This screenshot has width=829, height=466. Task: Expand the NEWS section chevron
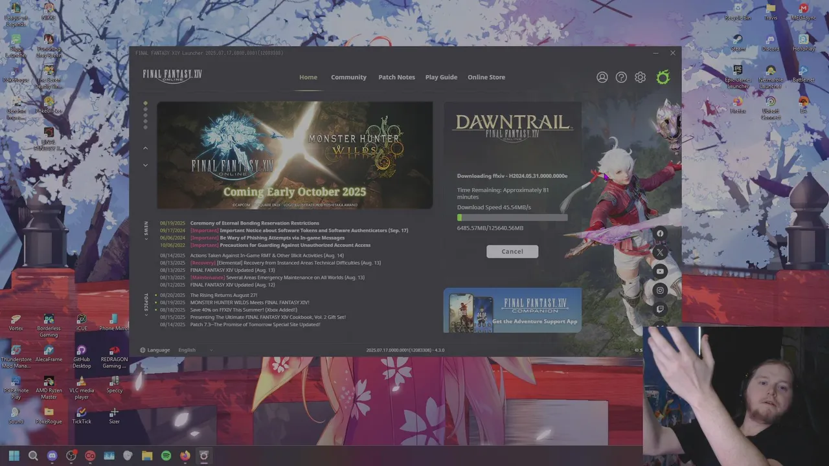(146, 239)
